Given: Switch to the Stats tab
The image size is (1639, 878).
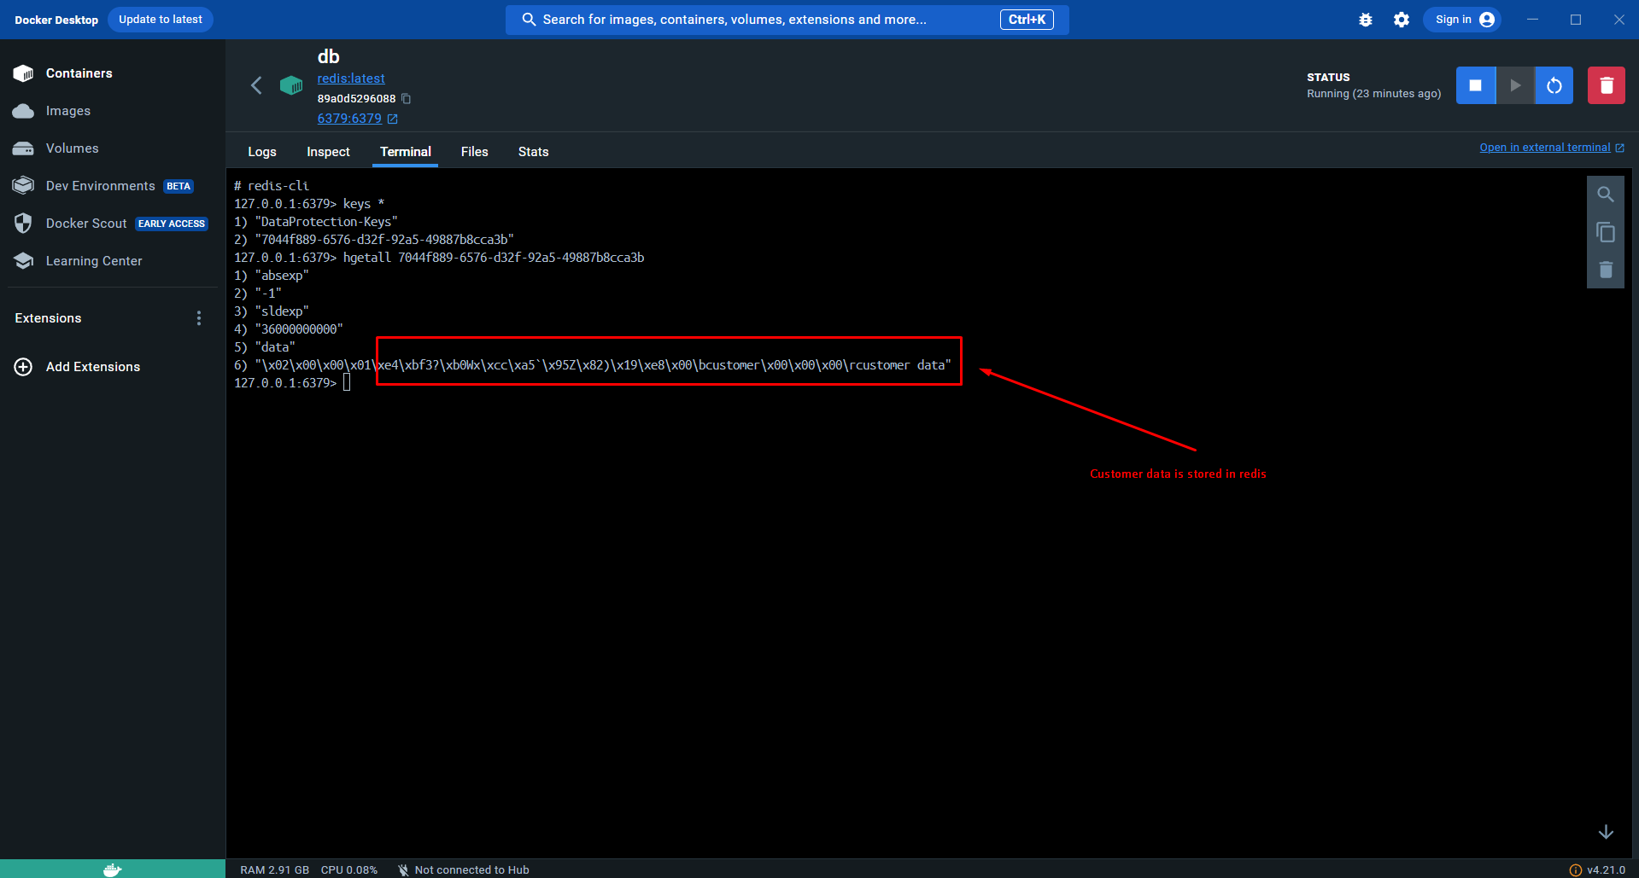Looking at the screenshot, I should coord(532,151).
